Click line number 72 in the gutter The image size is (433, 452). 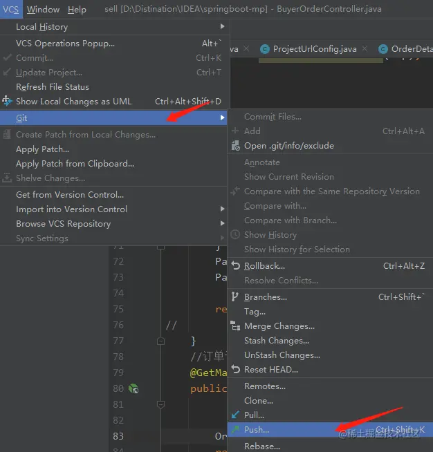pos(118,261)
